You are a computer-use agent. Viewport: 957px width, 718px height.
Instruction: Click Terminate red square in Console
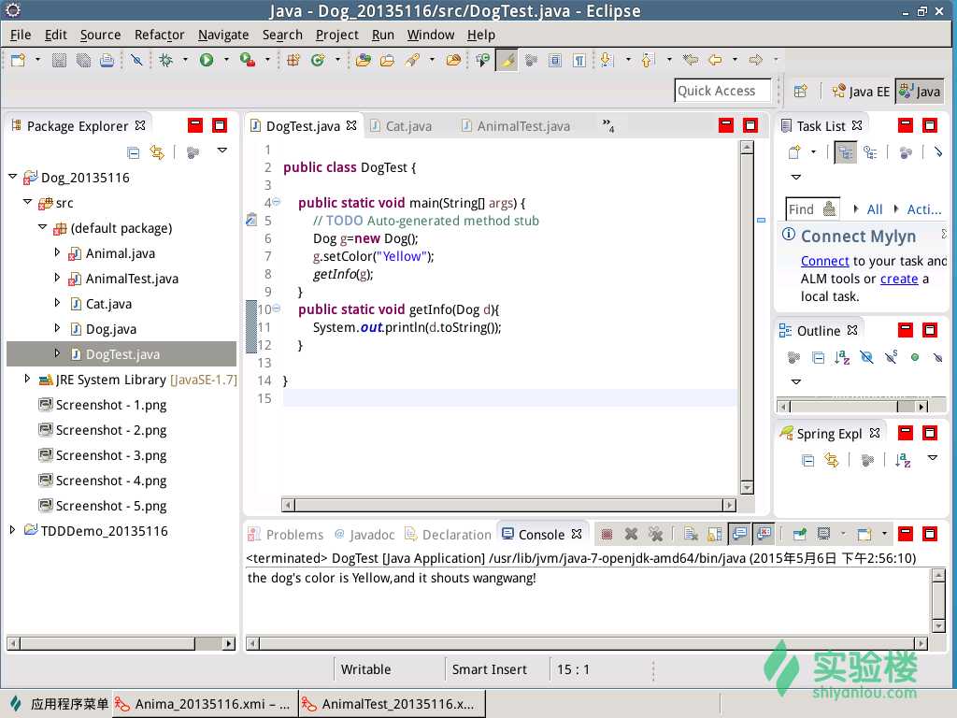(x=606, y=535)
